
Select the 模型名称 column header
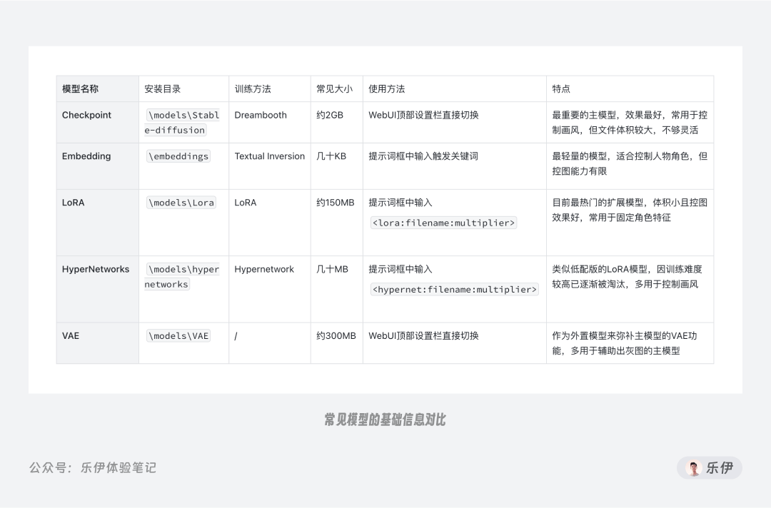click(97, 89)
